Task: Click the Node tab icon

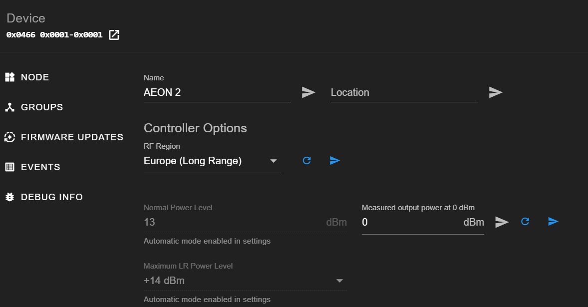Action: [x=10, y=77]
